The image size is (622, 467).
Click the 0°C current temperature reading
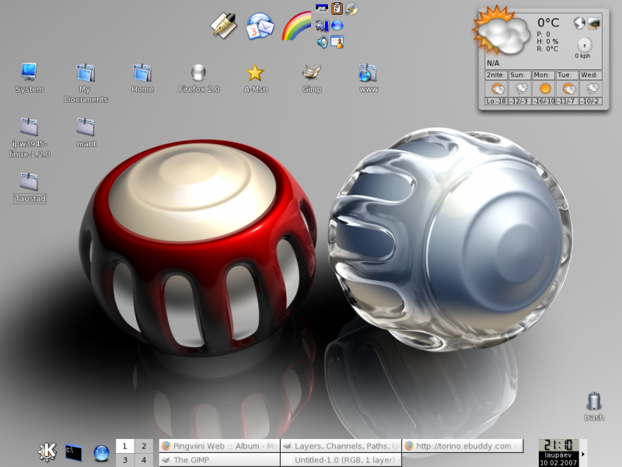point(548,23)
